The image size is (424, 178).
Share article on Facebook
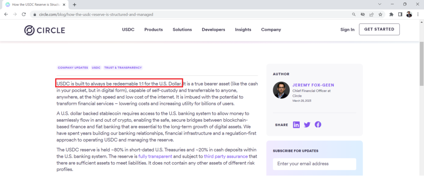point(318,125)
